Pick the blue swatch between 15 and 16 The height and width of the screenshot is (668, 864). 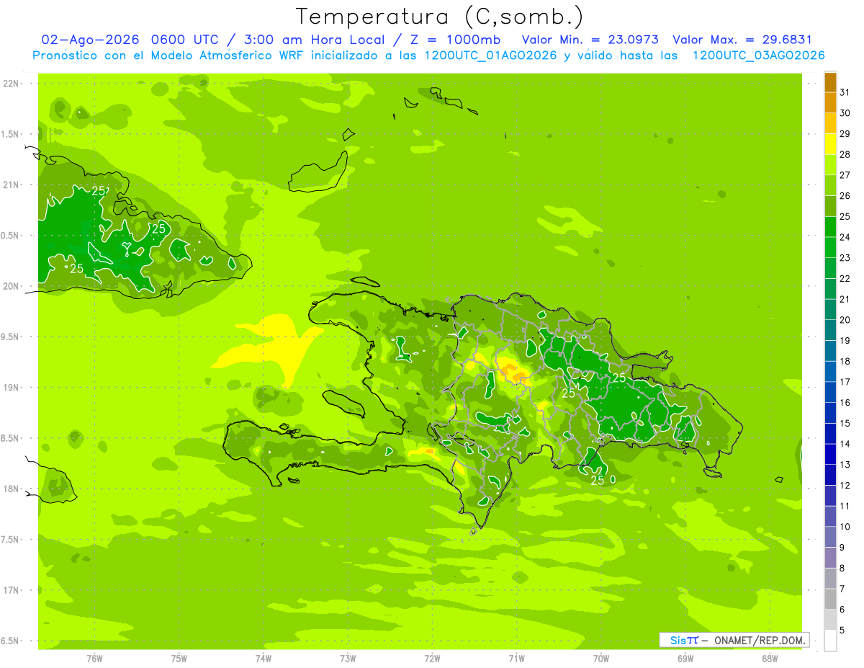830,413
